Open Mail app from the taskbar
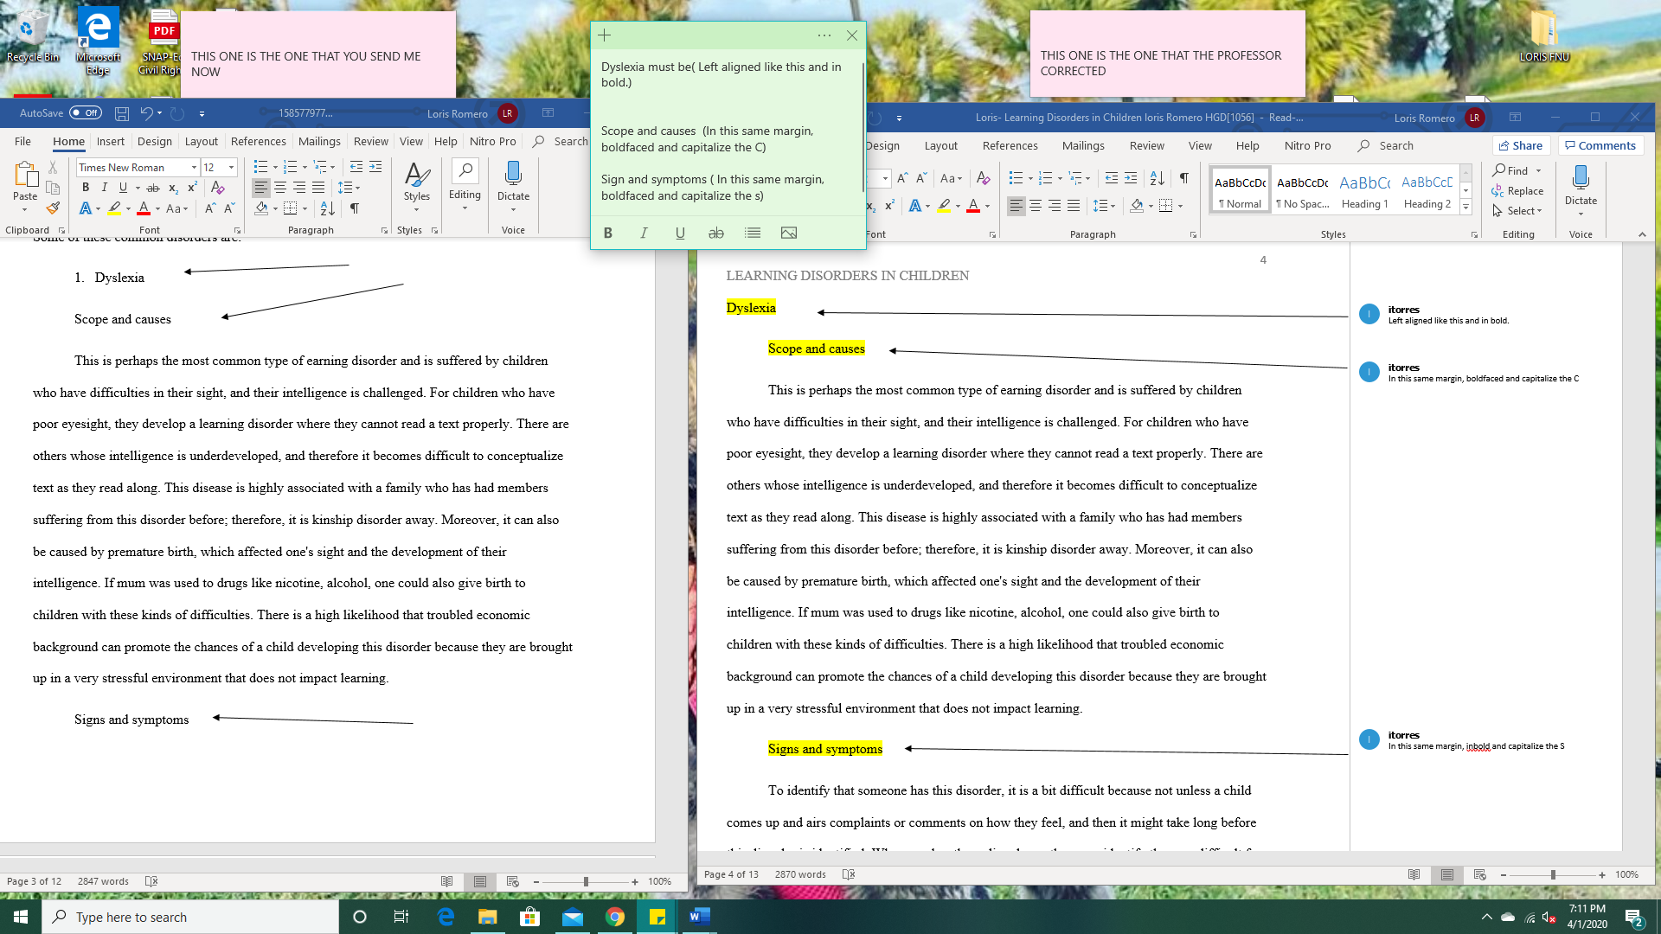Image resolution: width=1661 pixels, height=934 pixels. click(573, 917)
